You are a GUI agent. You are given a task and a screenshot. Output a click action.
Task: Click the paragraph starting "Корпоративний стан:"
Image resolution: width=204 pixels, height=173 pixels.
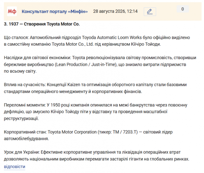tap(88, 135)
